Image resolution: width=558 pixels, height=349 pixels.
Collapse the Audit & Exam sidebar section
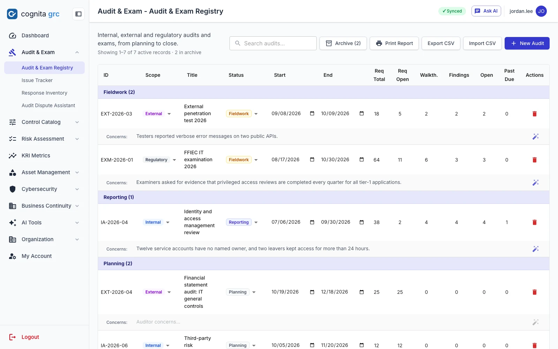coord(77,52)
